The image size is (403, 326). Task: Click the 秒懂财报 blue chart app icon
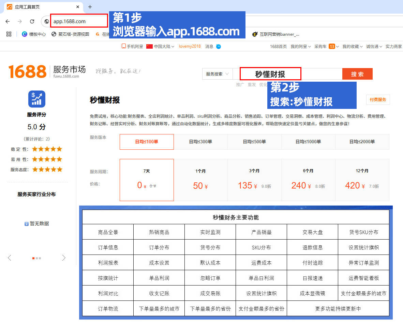(x=36, y=99)
